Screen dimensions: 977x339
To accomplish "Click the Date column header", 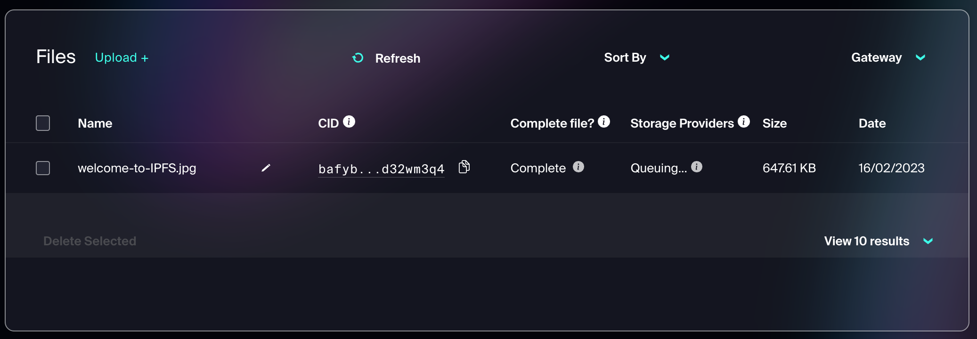I will point(872,123).
